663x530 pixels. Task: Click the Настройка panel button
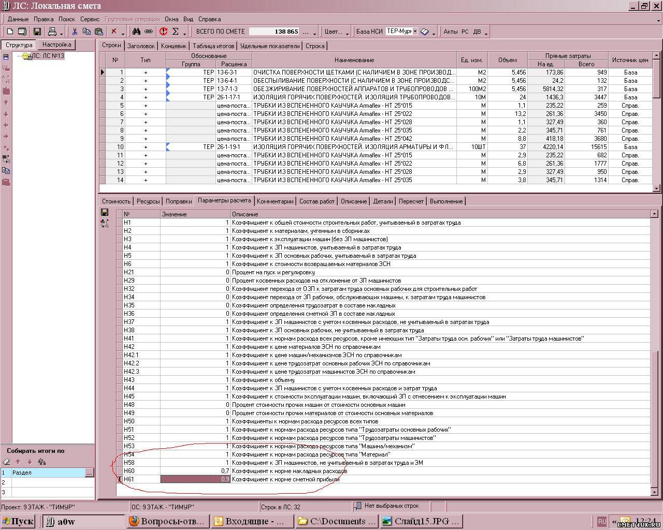pos(56,45)
